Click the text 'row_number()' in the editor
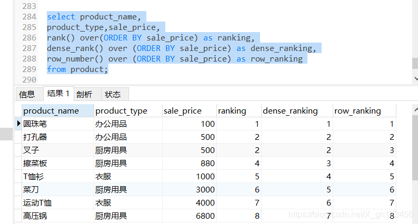418x224 pixels. pyautogui.click(x=75, y=59)
